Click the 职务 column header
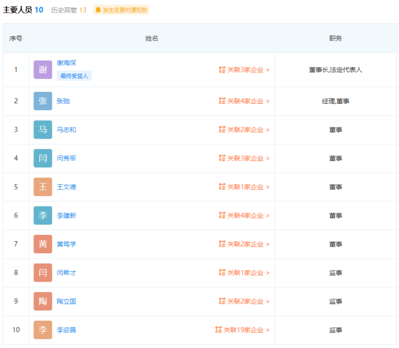Screen dimensions: 399x348 (x=336, y=39)
